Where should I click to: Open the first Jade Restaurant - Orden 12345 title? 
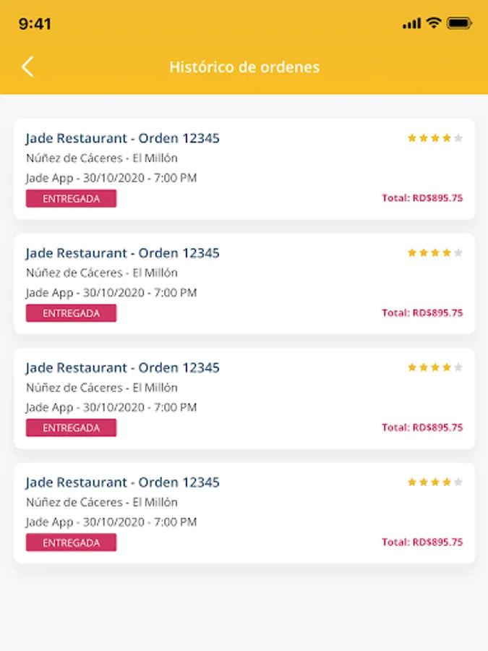pos(123,138)
